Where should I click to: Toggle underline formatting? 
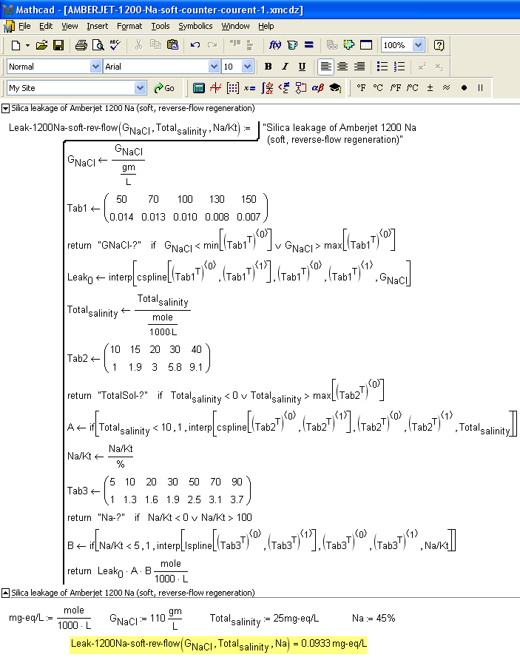coord(302,67)
